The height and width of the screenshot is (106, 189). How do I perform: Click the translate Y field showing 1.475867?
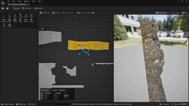click(59, 93)
